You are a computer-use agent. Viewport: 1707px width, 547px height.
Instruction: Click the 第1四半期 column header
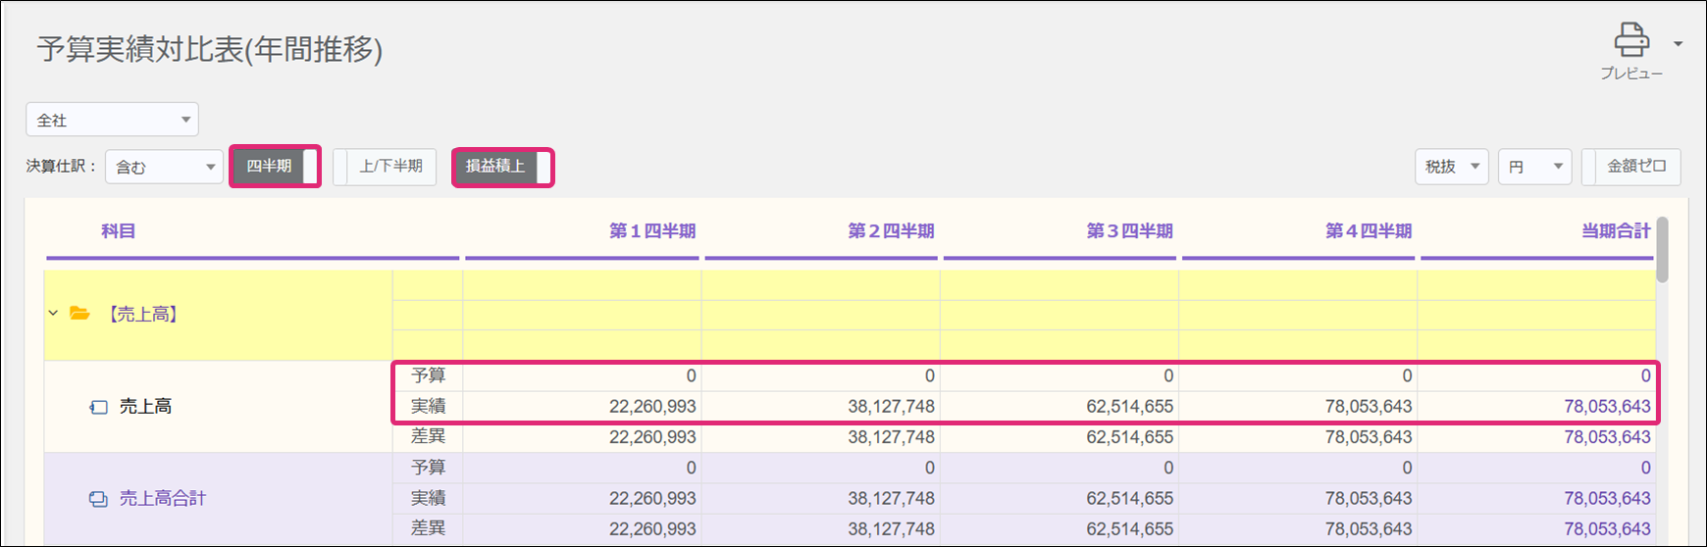[651, 231]
